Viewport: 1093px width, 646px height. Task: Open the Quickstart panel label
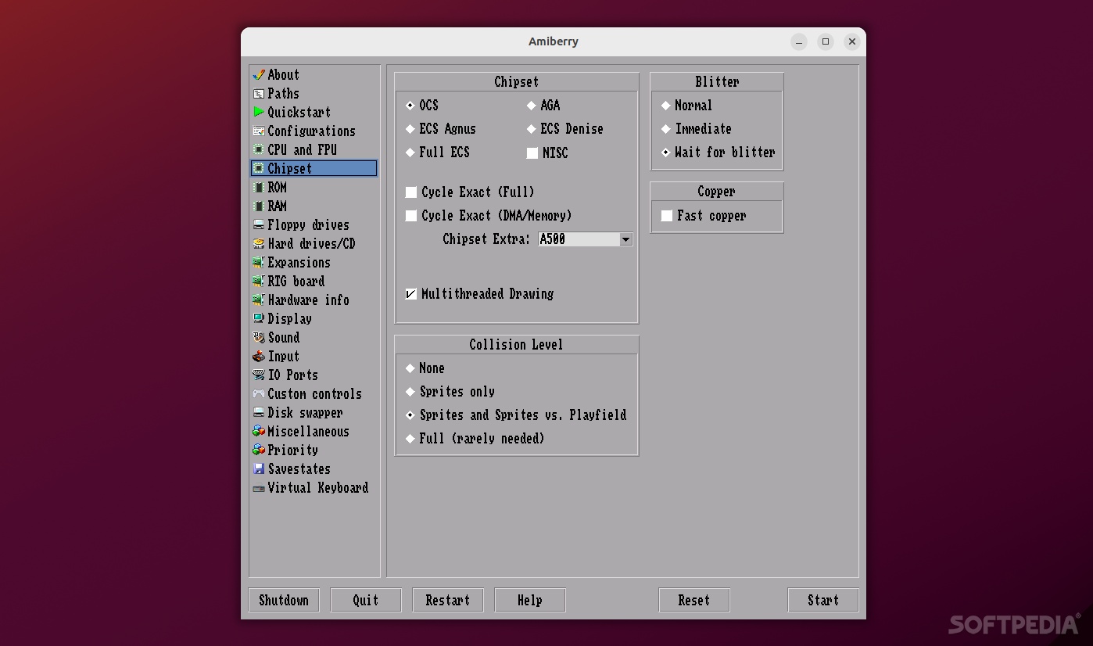coord(299,113)
